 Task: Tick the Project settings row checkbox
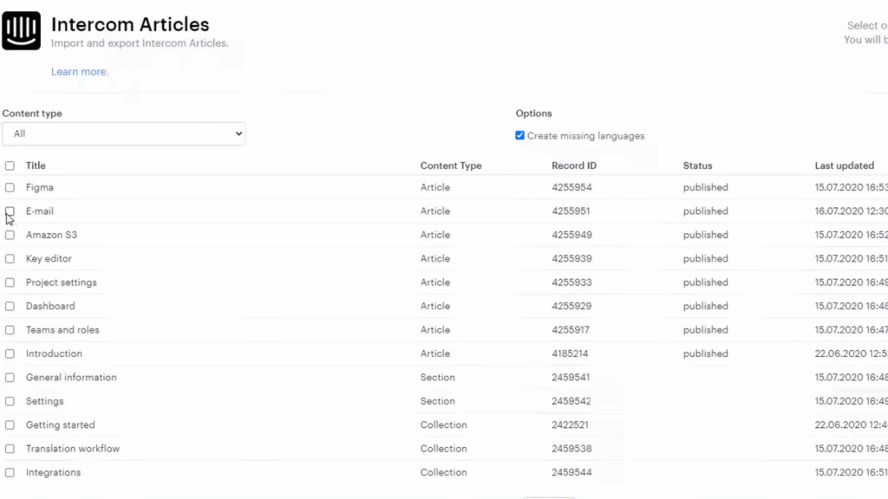[10, 282]
